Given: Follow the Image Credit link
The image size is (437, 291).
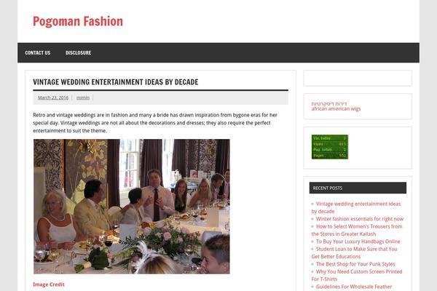Looking at the screenshot, I should point(49,284).
